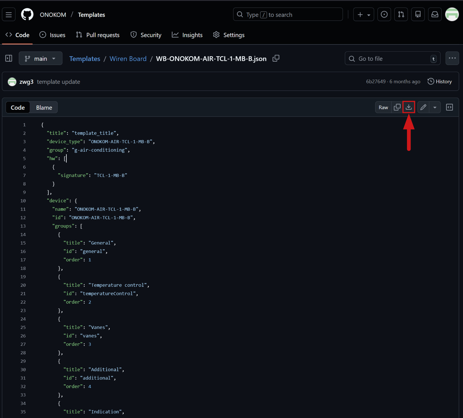Viewport: 463px width, 418px height.
Task: Copy the file path to clipboard
Action: (276, 58)
